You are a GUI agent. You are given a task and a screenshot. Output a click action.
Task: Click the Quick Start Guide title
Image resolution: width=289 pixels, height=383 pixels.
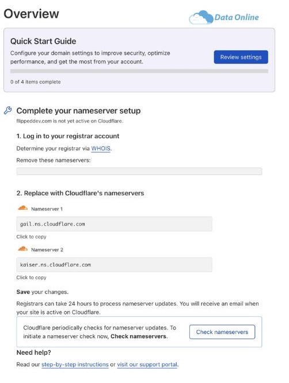[x=43, y=41]
